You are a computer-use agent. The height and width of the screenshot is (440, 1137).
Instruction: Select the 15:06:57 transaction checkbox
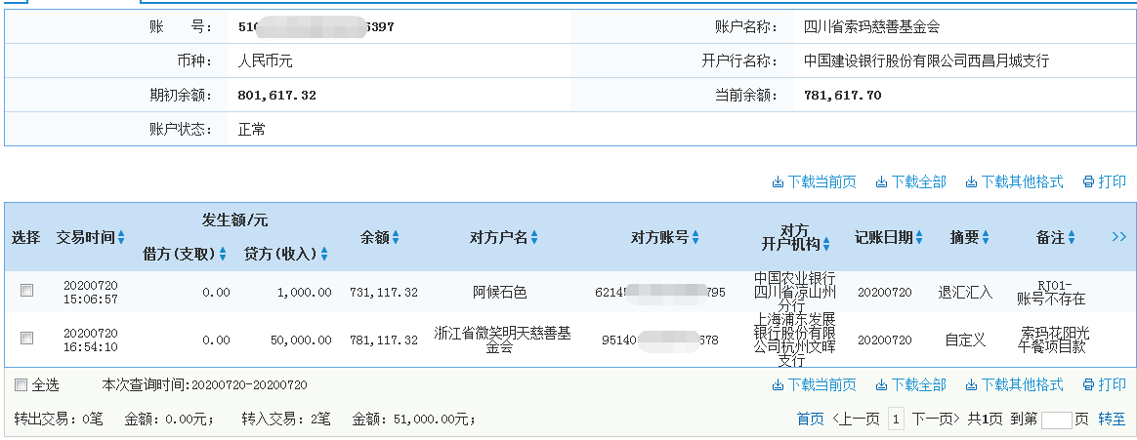click(27, 290)
